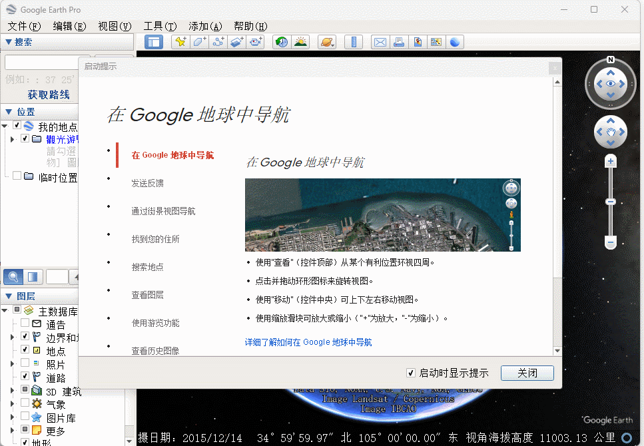Select the Add Path tool
Viewport: 644px width, 446px height.
[x=218, y=42]
